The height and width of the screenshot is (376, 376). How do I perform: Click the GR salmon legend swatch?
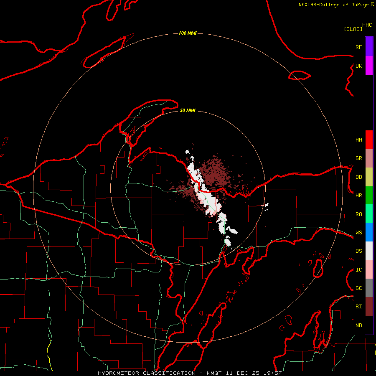369,158
